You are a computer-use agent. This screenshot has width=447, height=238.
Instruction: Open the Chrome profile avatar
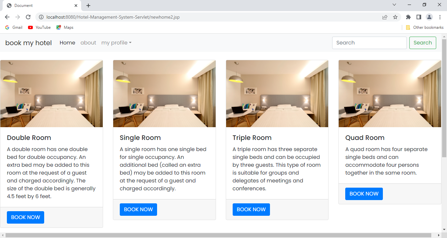point(429,17)
